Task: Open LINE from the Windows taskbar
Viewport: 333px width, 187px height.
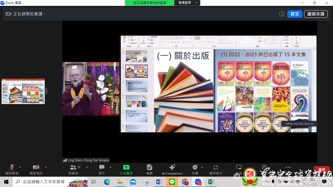Action: (x=172, y=182)
